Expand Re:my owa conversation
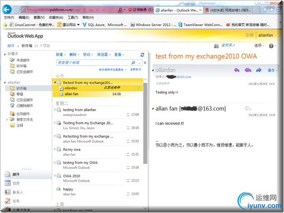 pos(55,149)
